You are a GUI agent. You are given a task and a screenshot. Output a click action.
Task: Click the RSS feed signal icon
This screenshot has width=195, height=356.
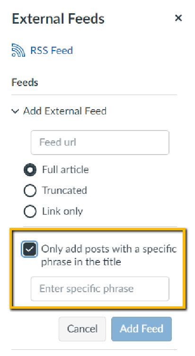click(18, 50)
